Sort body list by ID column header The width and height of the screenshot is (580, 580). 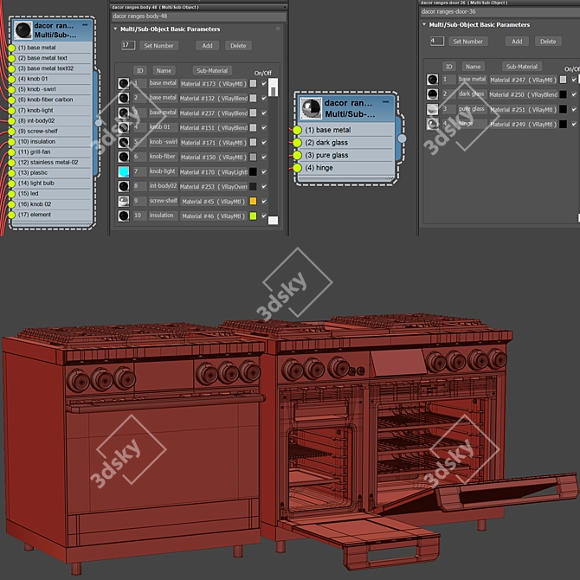pyautogui.click(x=140, y=71)
